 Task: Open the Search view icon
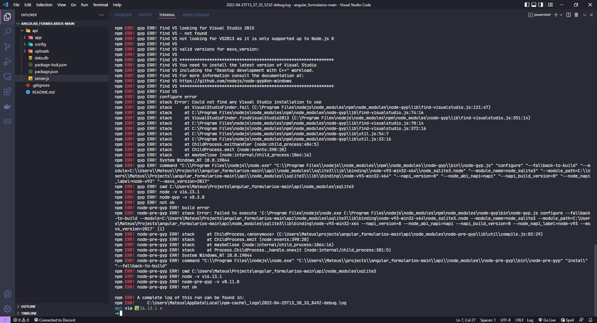(x=7, y=32)
